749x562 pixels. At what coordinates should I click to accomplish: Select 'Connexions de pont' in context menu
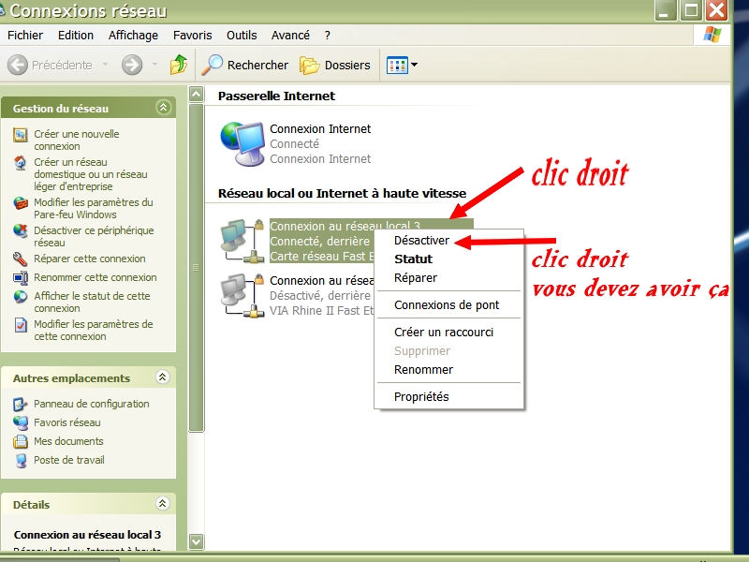447,304
